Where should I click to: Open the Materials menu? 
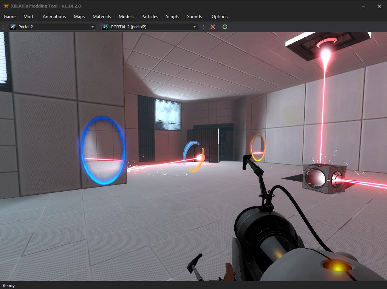(x=101, y=16)
